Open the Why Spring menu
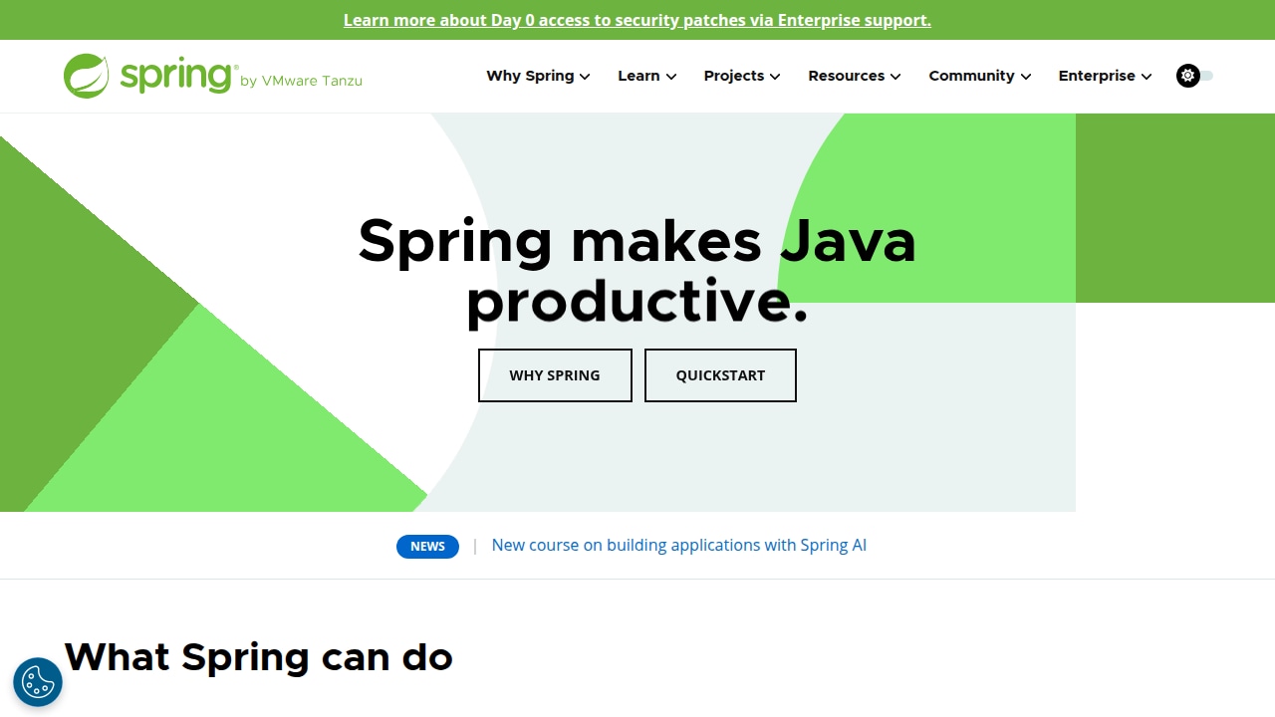This screenshot has height=717, width=1275. [x=530, y=76]
